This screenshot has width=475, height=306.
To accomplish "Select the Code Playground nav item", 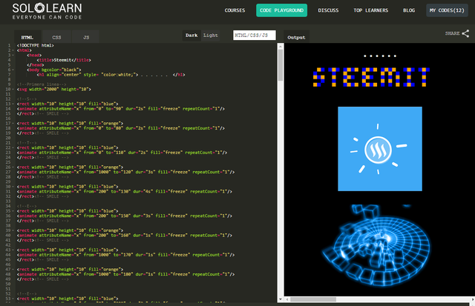I will [282, 10].
